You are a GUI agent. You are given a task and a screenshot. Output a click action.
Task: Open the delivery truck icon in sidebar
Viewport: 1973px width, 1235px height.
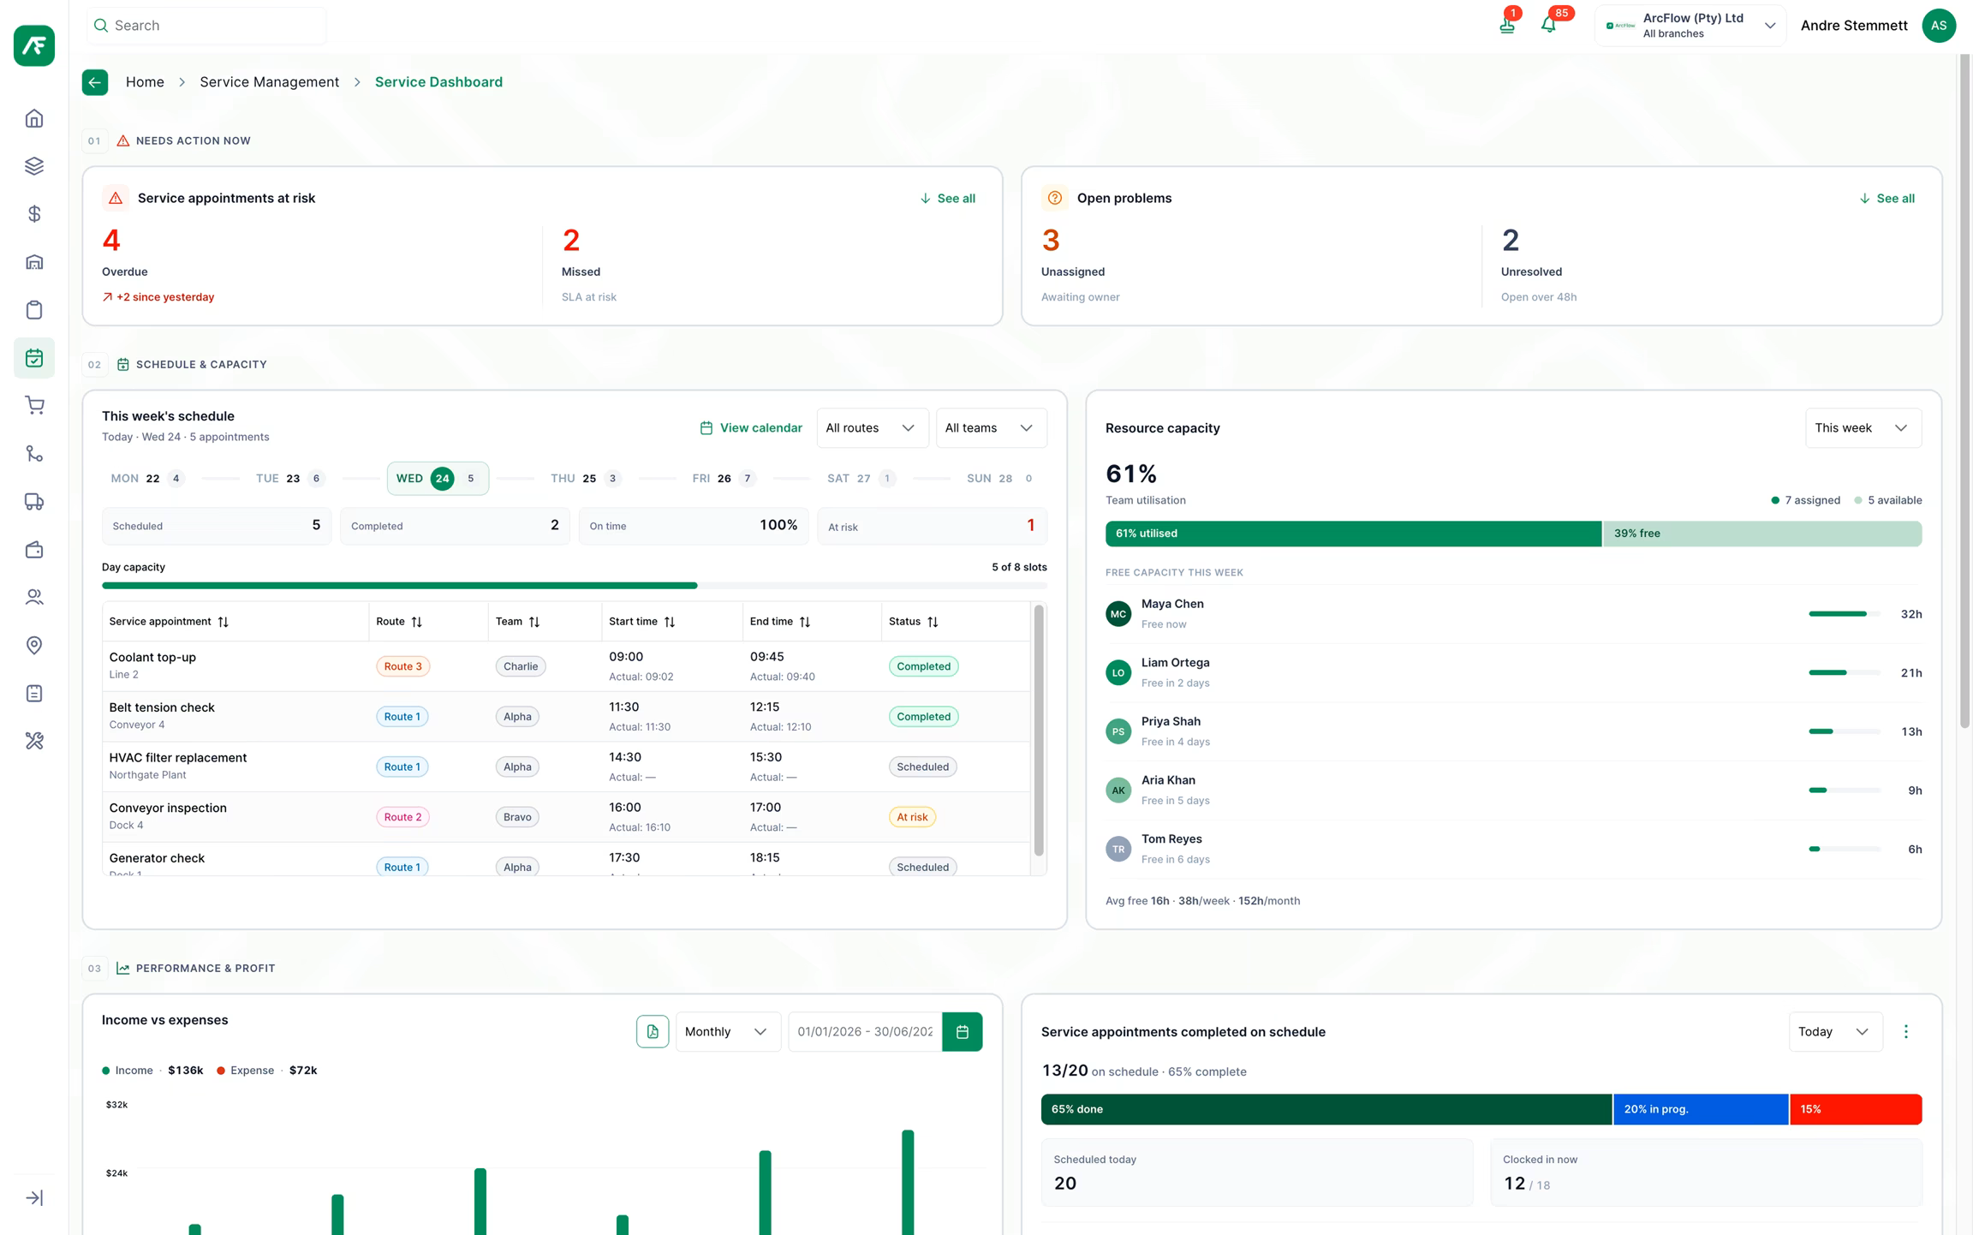(34, 502)
